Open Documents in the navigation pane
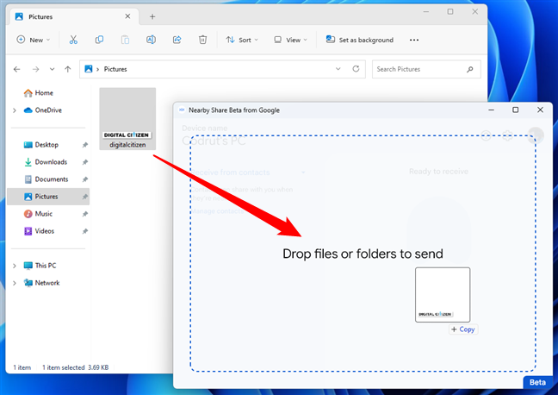 (46, 179)
